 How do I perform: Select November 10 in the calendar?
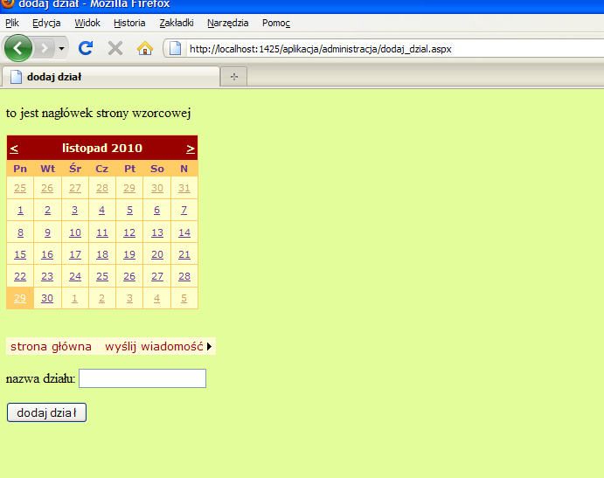[75, 232]
